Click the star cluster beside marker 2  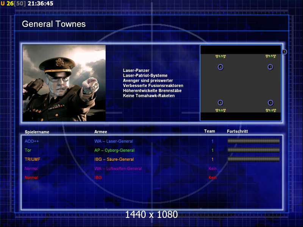click(x=270, y=56)
